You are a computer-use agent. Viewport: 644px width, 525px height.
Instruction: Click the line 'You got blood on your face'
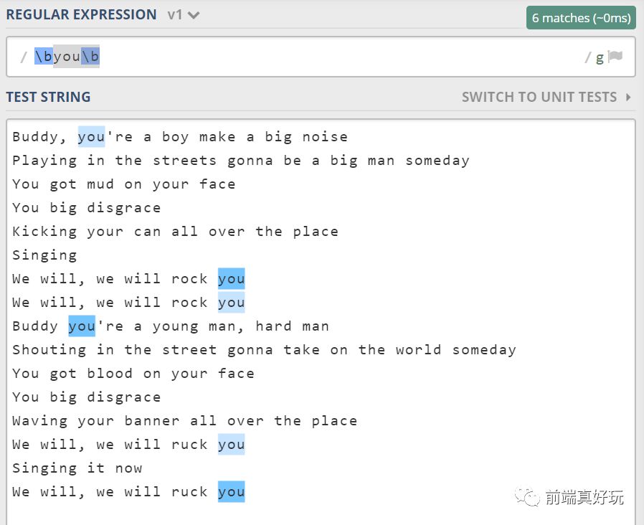(x=133, y=374)
